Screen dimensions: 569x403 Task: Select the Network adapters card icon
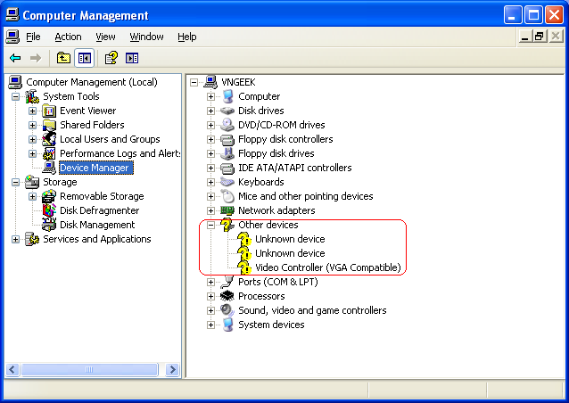pyautogui.click(x=227, y=210)
